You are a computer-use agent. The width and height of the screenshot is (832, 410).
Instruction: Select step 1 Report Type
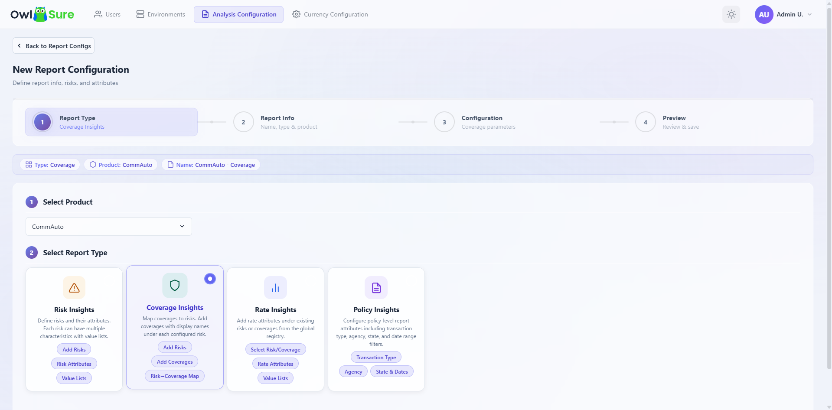(x=111, y=122)
